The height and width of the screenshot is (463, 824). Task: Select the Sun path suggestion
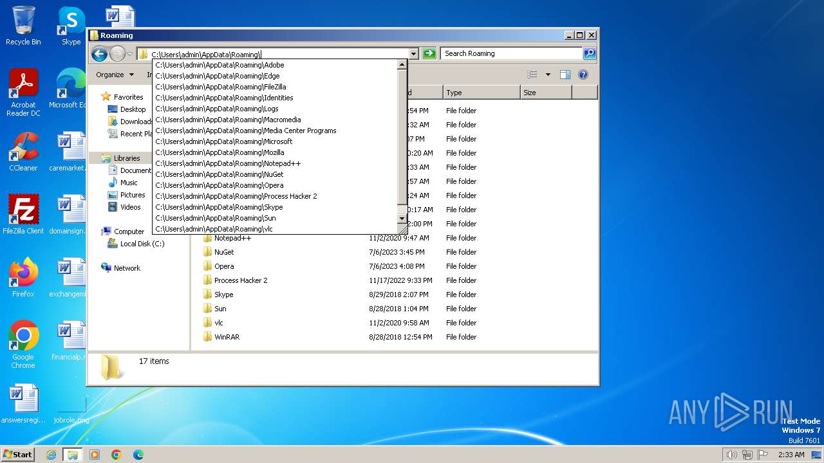[275, 218]
